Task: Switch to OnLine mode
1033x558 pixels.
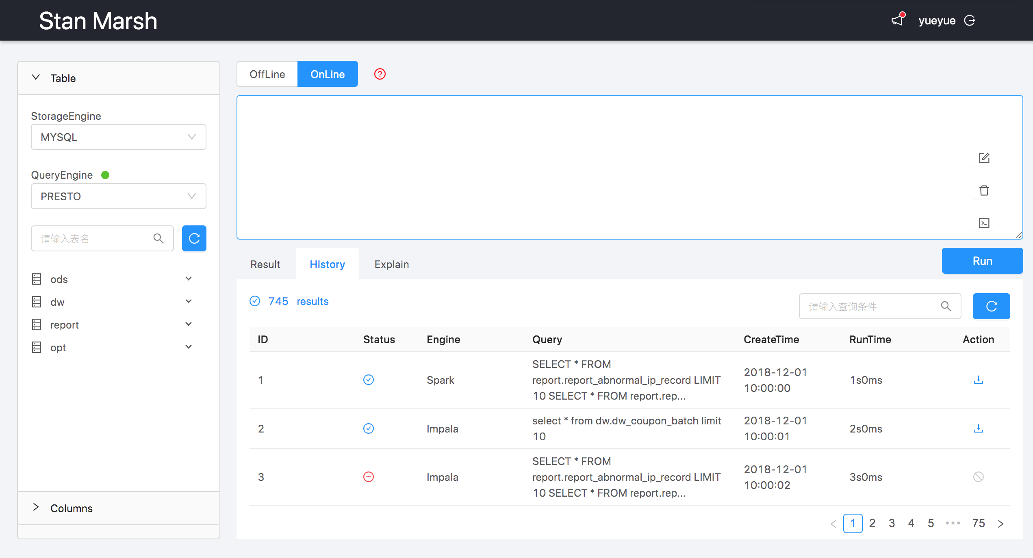Action: pyautogui.click(x=328, y=74)
